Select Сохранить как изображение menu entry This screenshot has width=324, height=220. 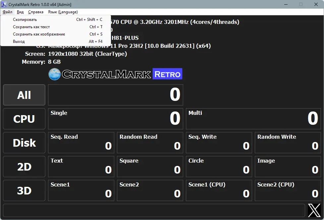point(56,34)
